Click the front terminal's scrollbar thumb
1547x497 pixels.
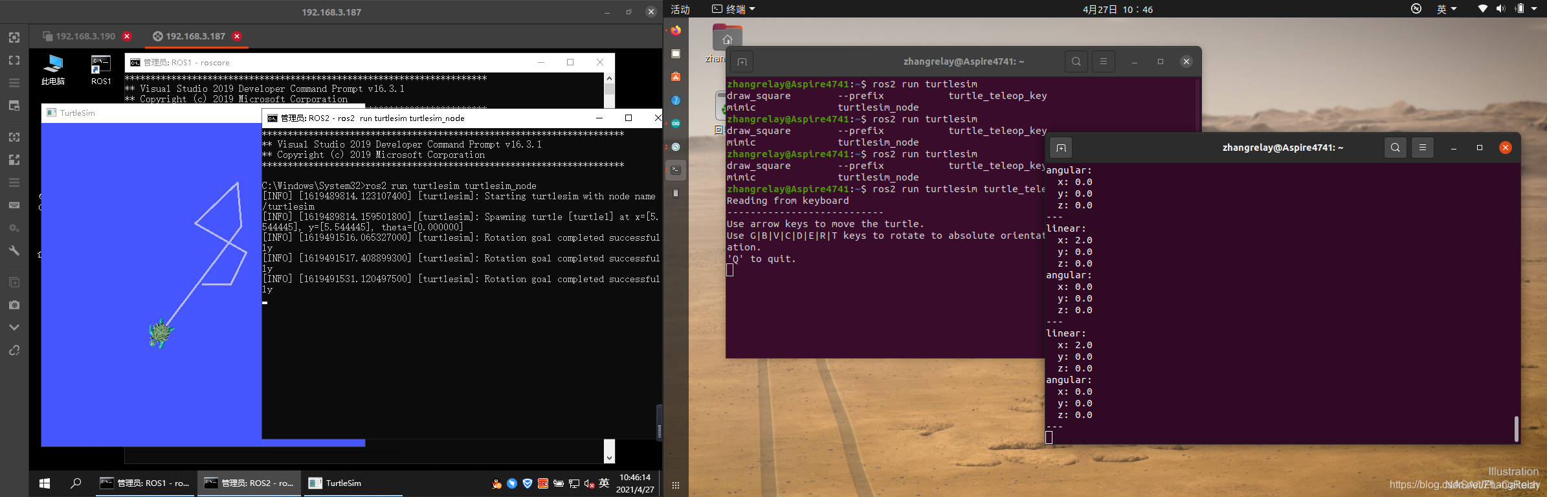1516,429
